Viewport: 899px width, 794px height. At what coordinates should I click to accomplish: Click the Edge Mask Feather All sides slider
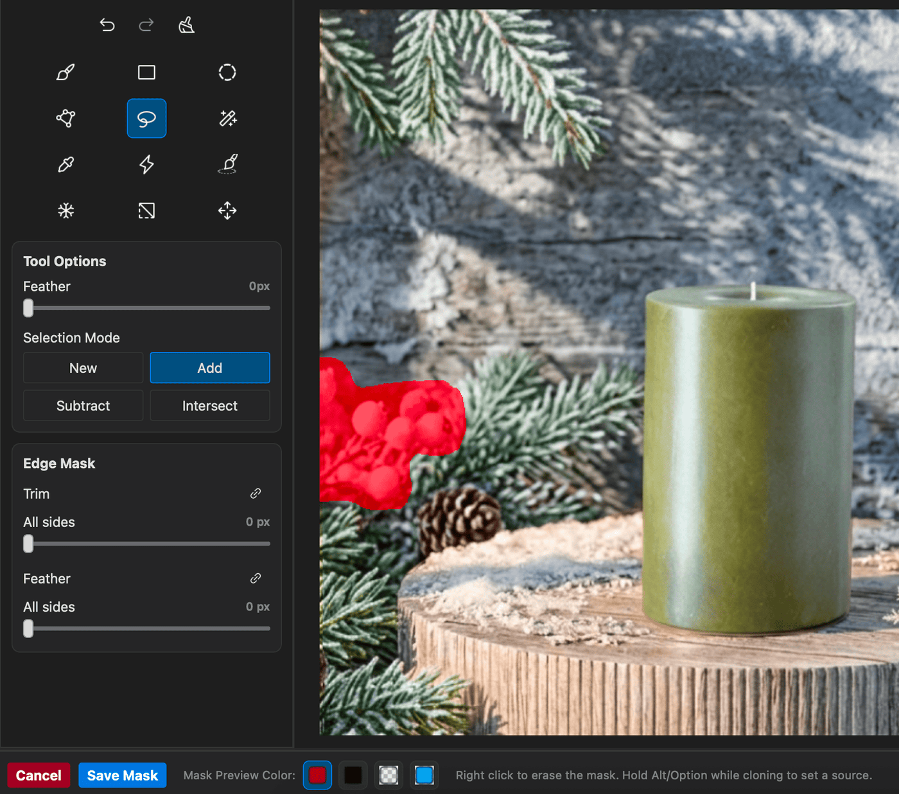146,628
